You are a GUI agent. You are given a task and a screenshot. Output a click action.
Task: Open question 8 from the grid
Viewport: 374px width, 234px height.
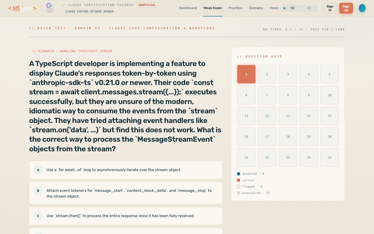click(288, 95)
